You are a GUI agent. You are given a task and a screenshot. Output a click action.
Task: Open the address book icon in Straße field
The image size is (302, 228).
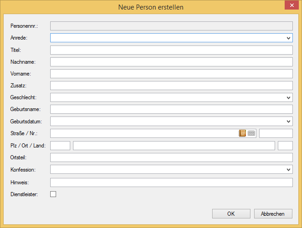(242, 133)
